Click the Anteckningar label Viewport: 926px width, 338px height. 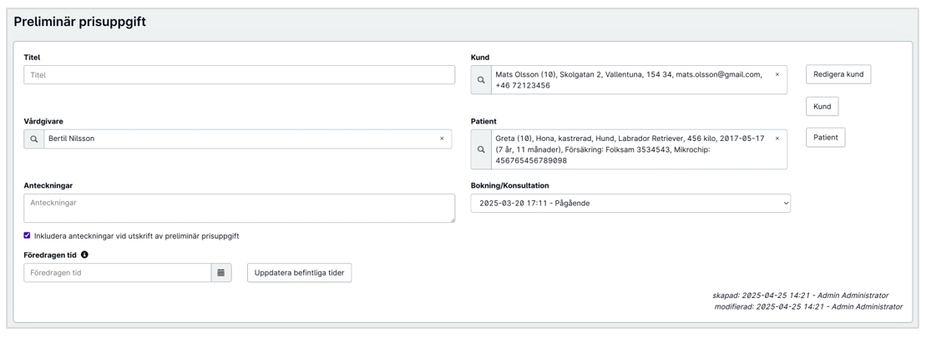pyautogui.click(x=48, y=185)
